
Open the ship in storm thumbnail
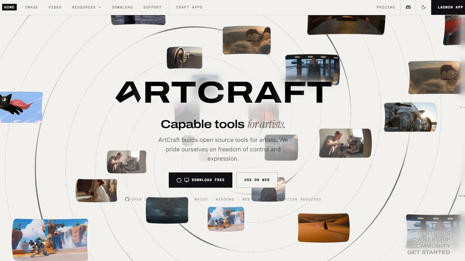click(167, 210)
